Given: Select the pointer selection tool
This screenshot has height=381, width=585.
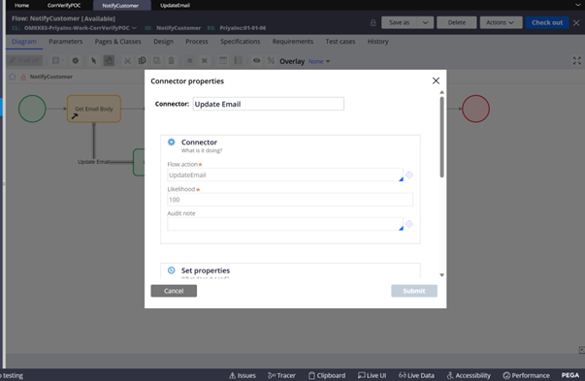Looking at the screenshot, I should tap(94, 60).
